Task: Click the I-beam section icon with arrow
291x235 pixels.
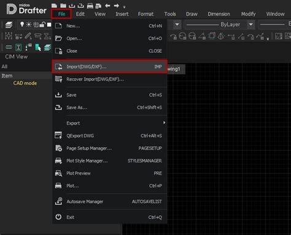Action: [x=47, y=36]
